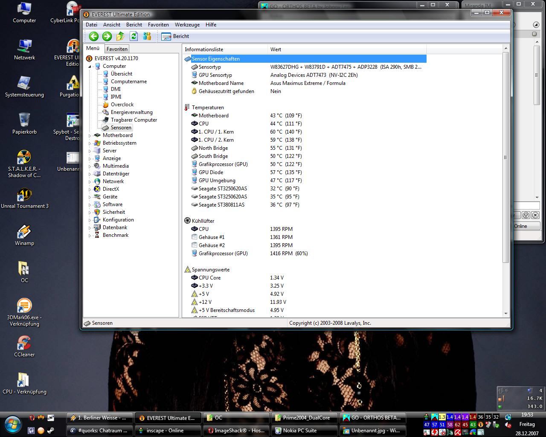Switch to the Favoriten tab in sidebar
The image size is (546, 437).
click(x=117, y=49)
